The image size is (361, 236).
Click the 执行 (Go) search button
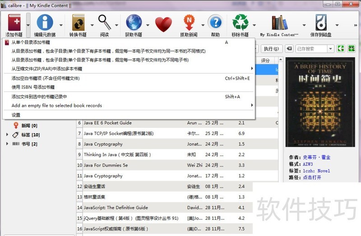pos(271,49)
